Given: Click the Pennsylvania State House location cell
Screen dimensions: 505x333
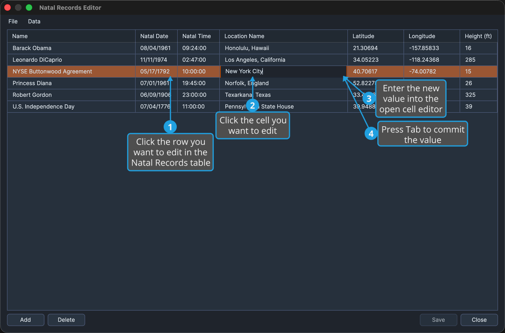Looking at the screenshot, I should [283, 107].
